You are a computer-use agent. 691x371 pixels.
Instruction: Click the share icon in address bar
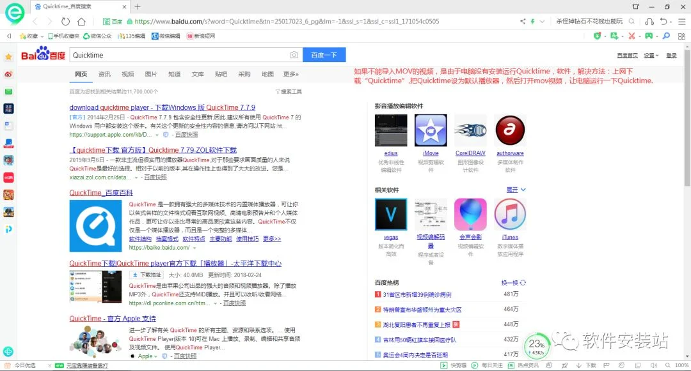pos(523,21)
